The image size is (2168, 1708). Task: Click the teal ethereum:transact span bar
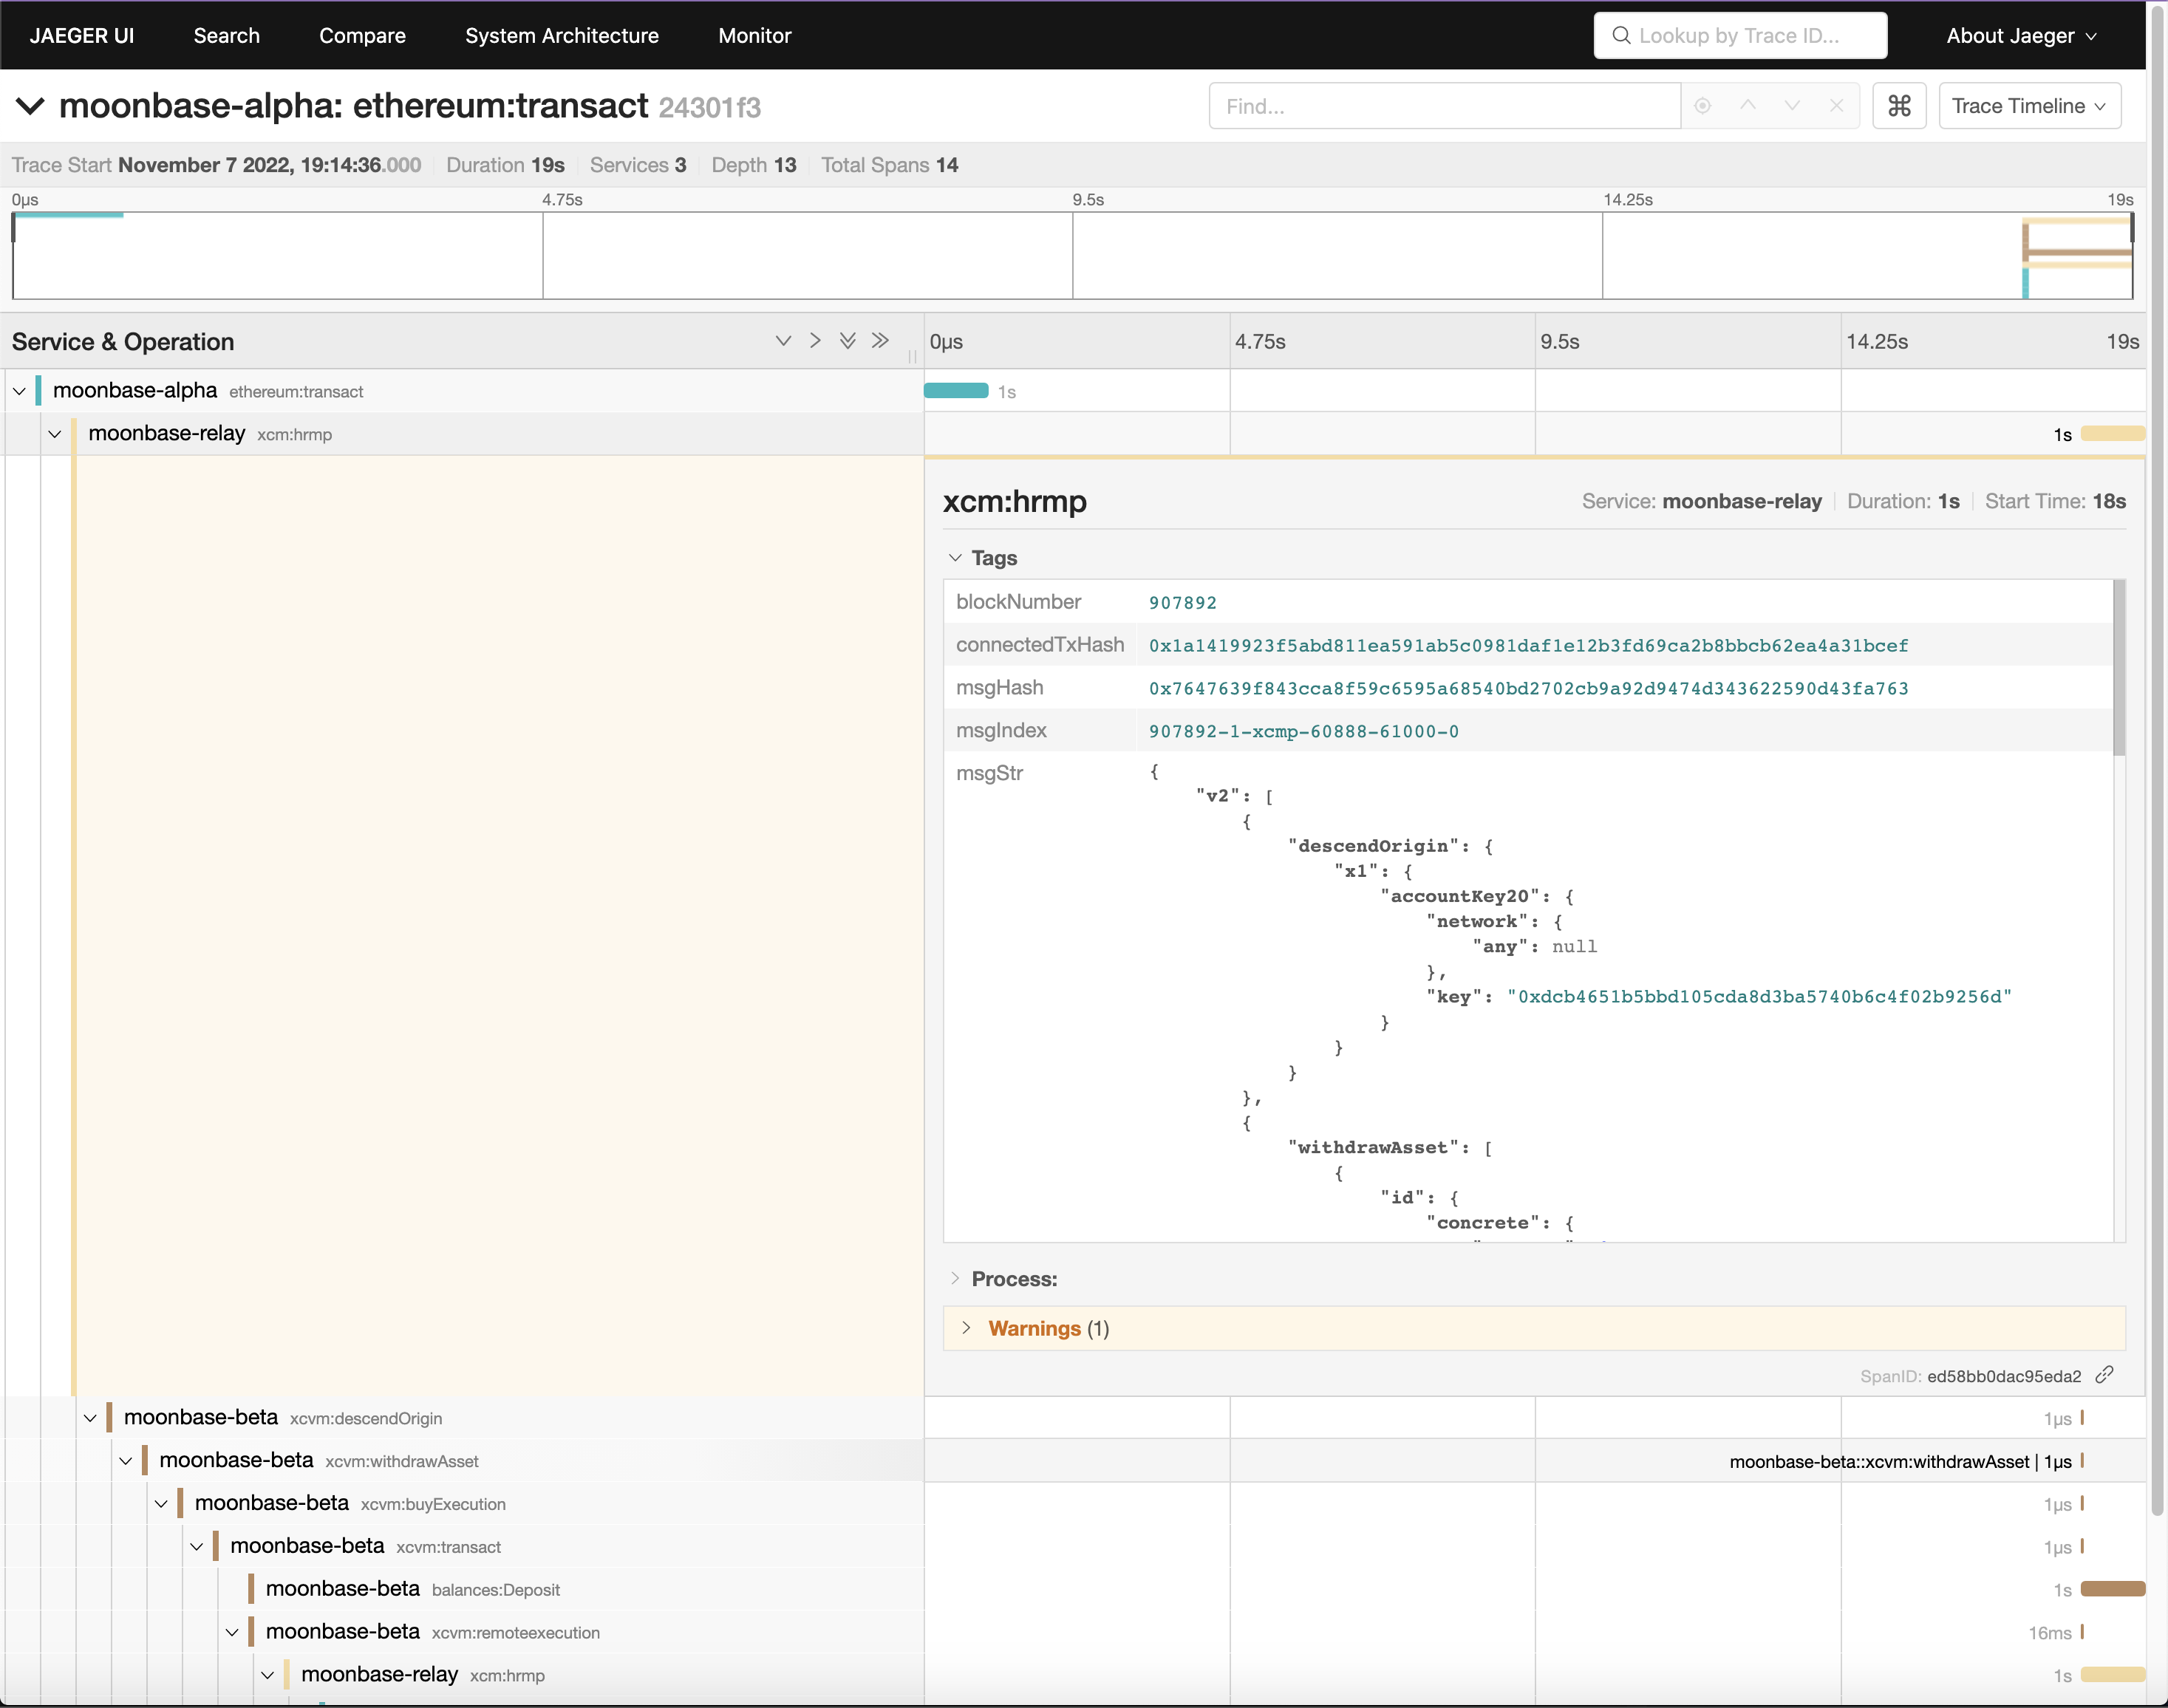pyautogui.click(x=956, y=391)
